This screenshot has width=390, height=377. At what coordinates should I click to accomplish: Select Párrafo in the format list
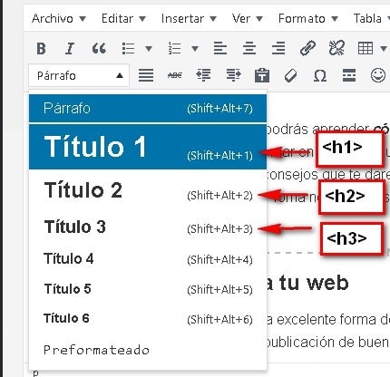148,108
